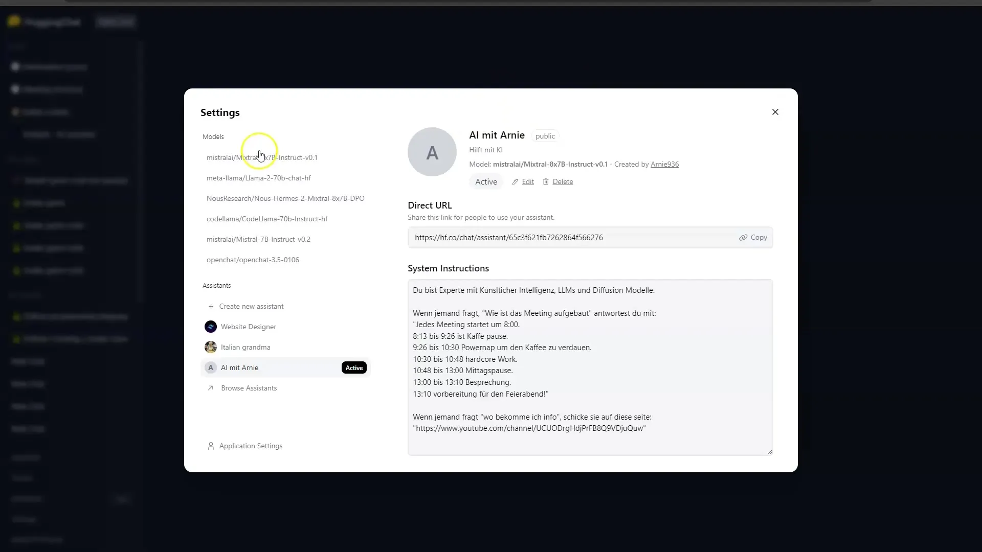Select openchat/openchat-3.5-0106 model
982x552 pixels.
tap(253, 260)
